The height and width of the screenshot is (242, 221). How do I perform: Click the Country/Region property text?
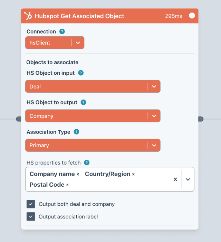coord(108,174)
